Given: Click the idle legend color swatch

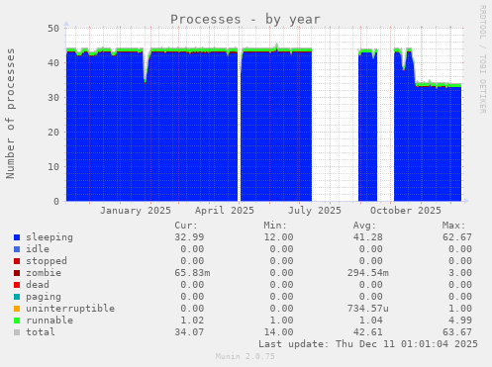Looking at the screenshot, I should pyautogui.click(x=17, y=249).
